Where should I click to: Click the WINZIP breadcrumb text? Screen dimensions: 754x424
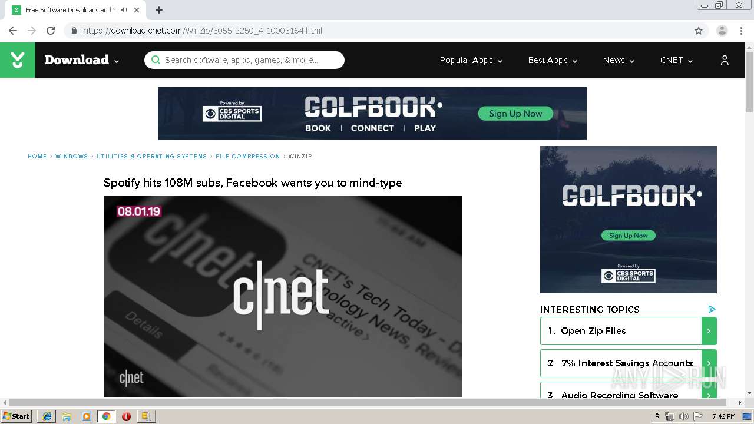[300, 157]
